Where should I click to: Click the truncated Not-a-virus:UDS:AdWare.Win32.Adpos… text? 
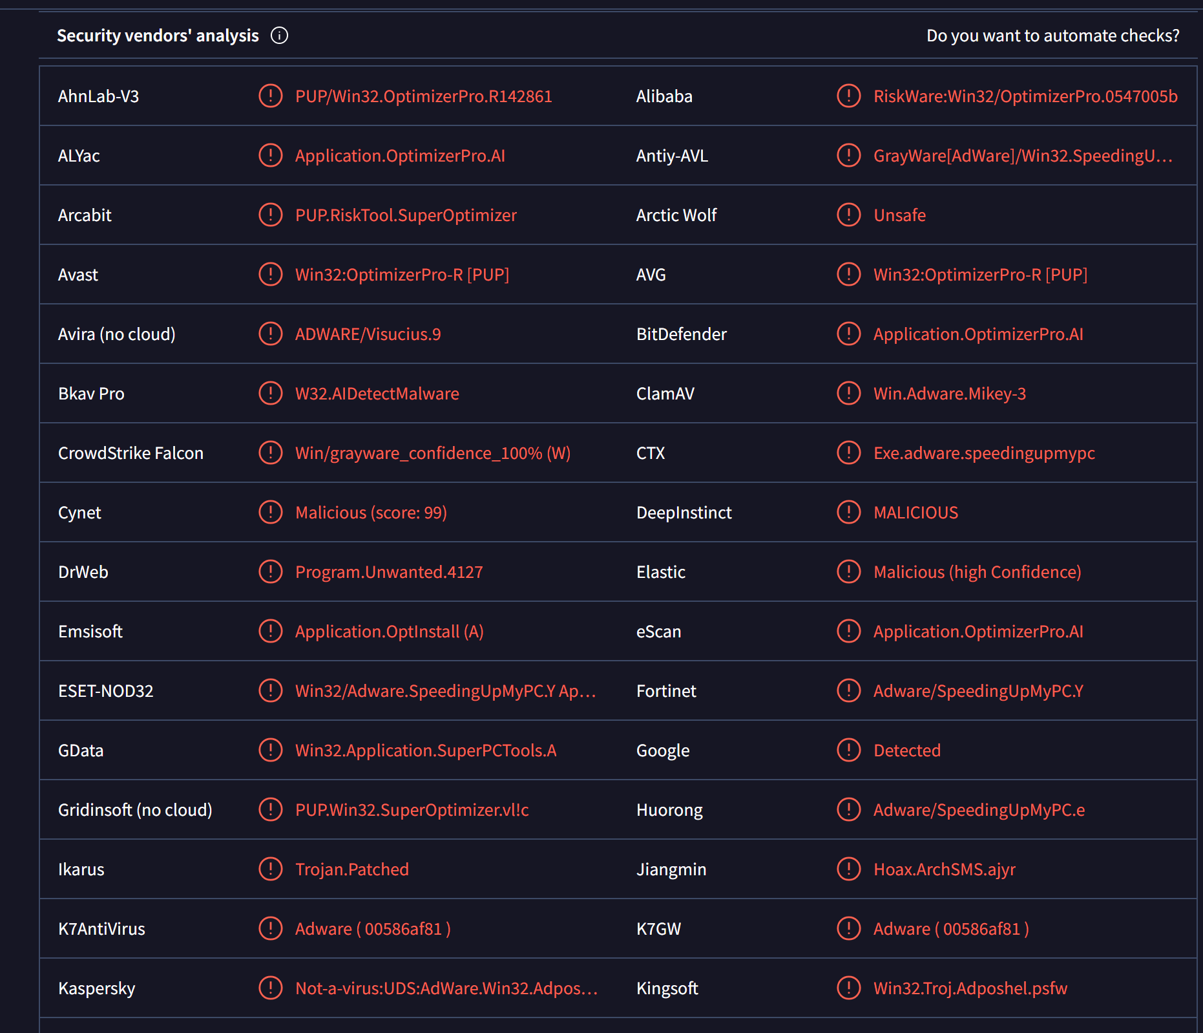point(446,988)
